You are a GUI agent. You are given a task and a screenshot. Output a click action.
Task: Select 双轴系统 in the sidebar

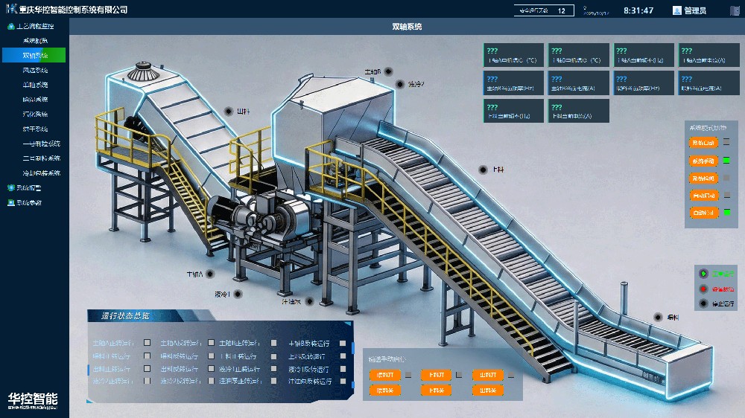point(34,56)
